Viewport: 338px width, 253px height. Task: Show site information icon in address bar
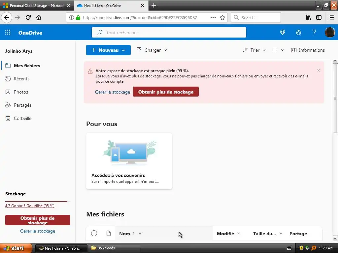(71, 17)
